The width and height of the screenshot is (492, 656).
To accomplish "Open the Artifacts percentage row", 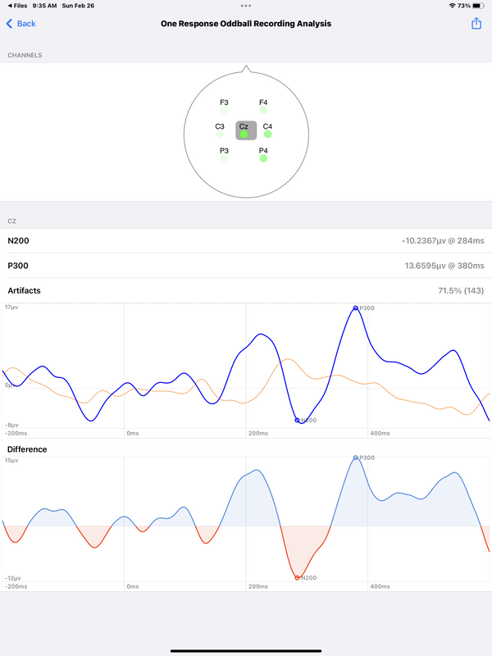I will coord(246,290).
